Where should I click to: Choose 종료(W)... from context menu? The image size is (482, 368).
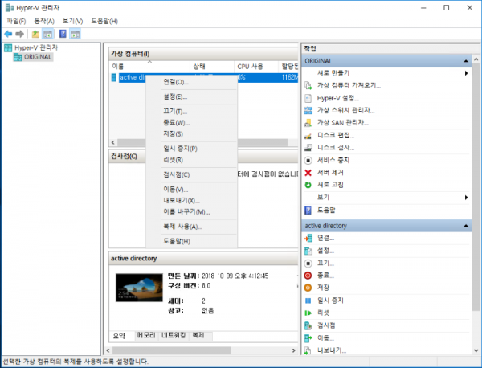191,123
